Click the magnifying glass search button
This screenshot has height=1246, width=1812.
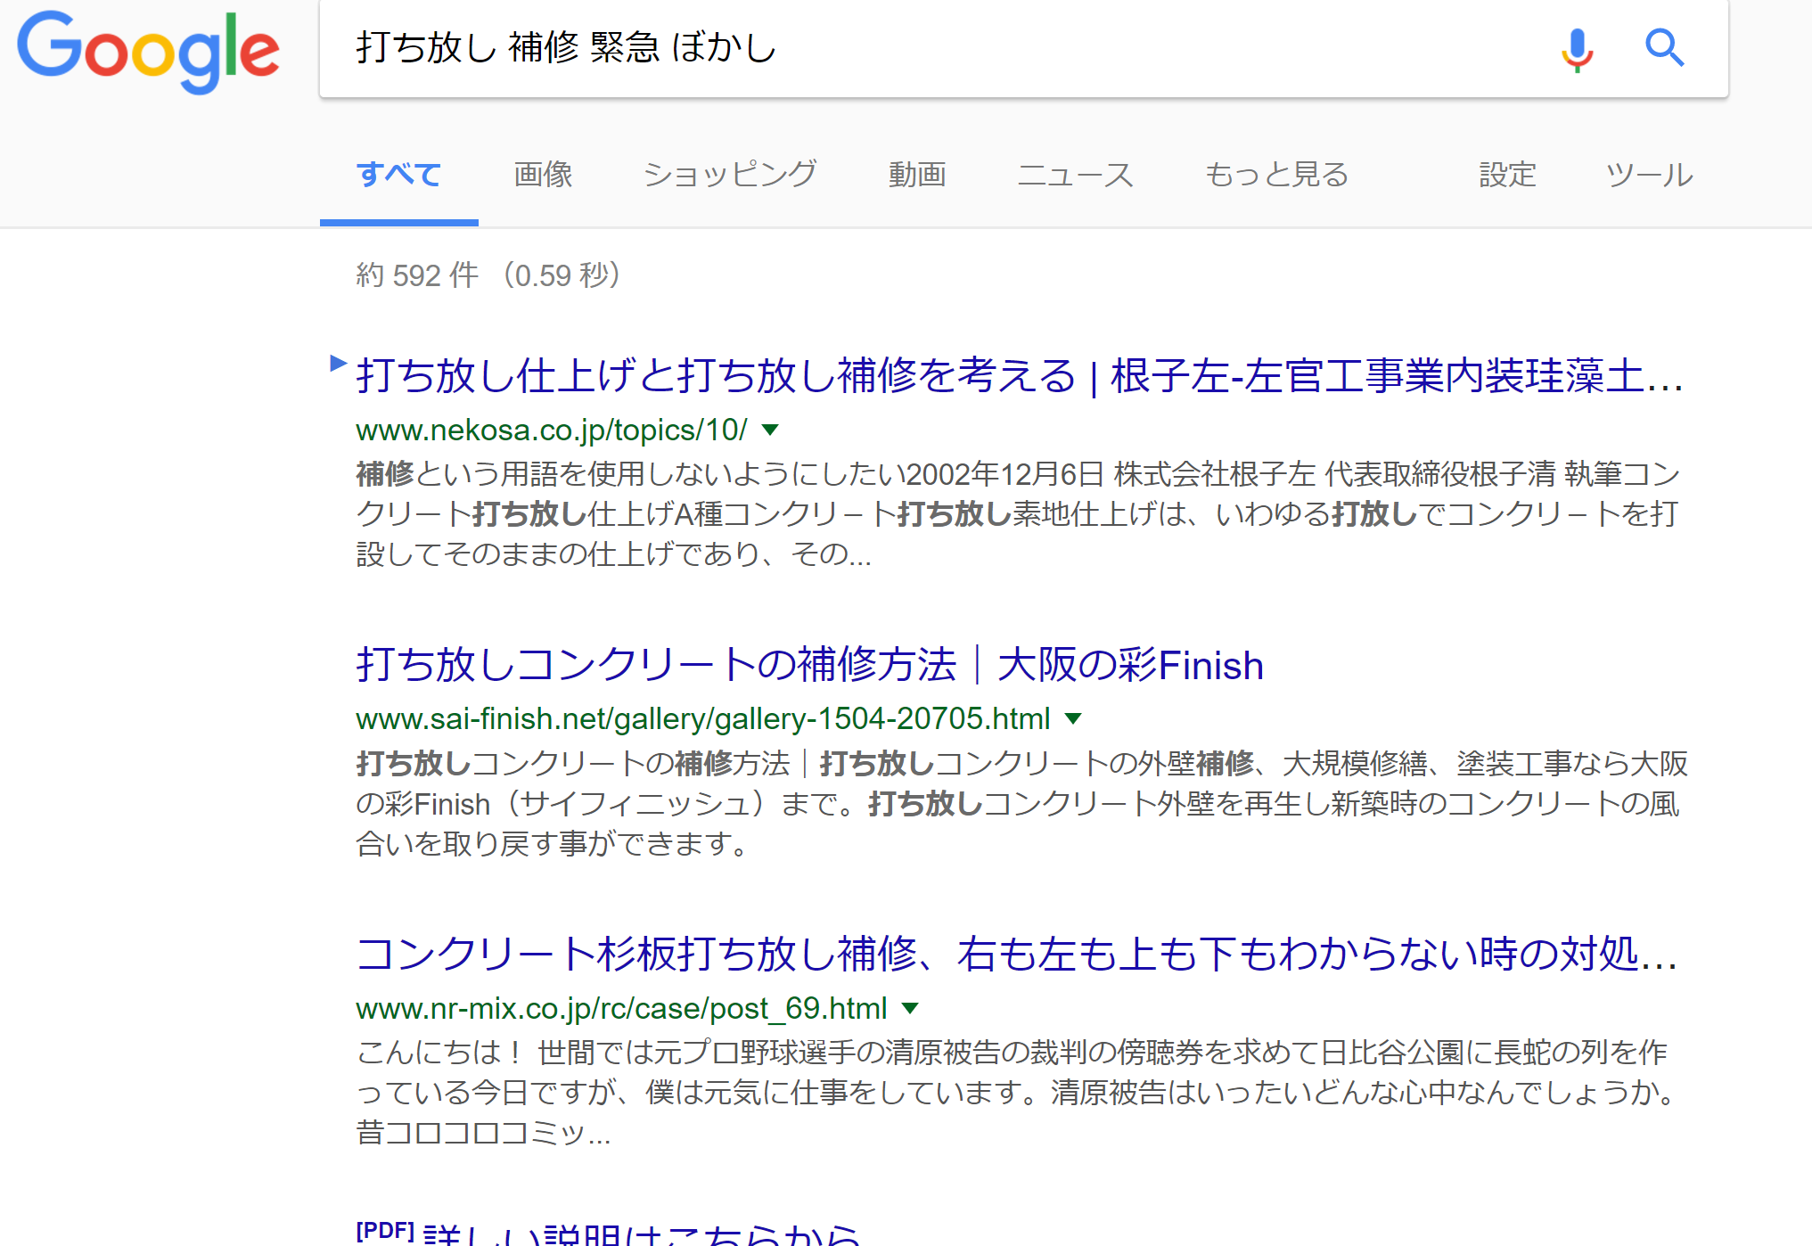1664,48
